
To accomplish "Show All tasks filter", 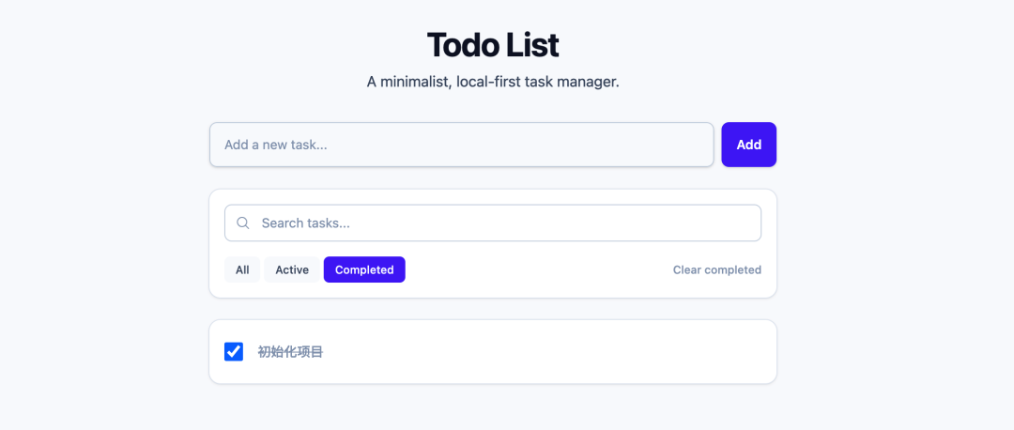I will tap(242, 269).
